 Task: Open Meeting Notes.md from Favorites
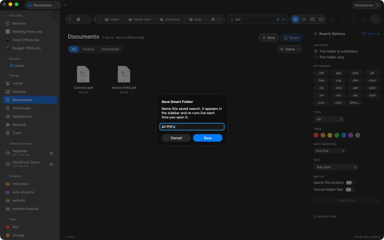point(30,31)
